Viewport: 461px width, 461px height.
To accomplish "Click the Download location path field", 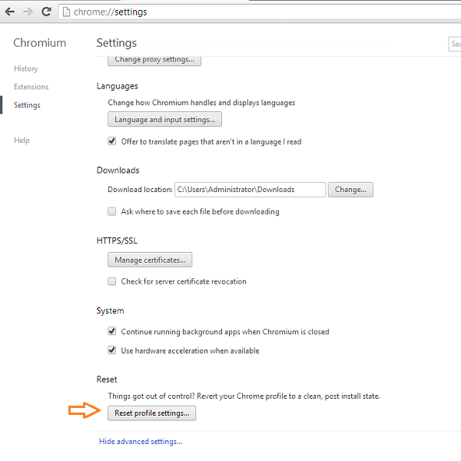I will coord(250,190).
